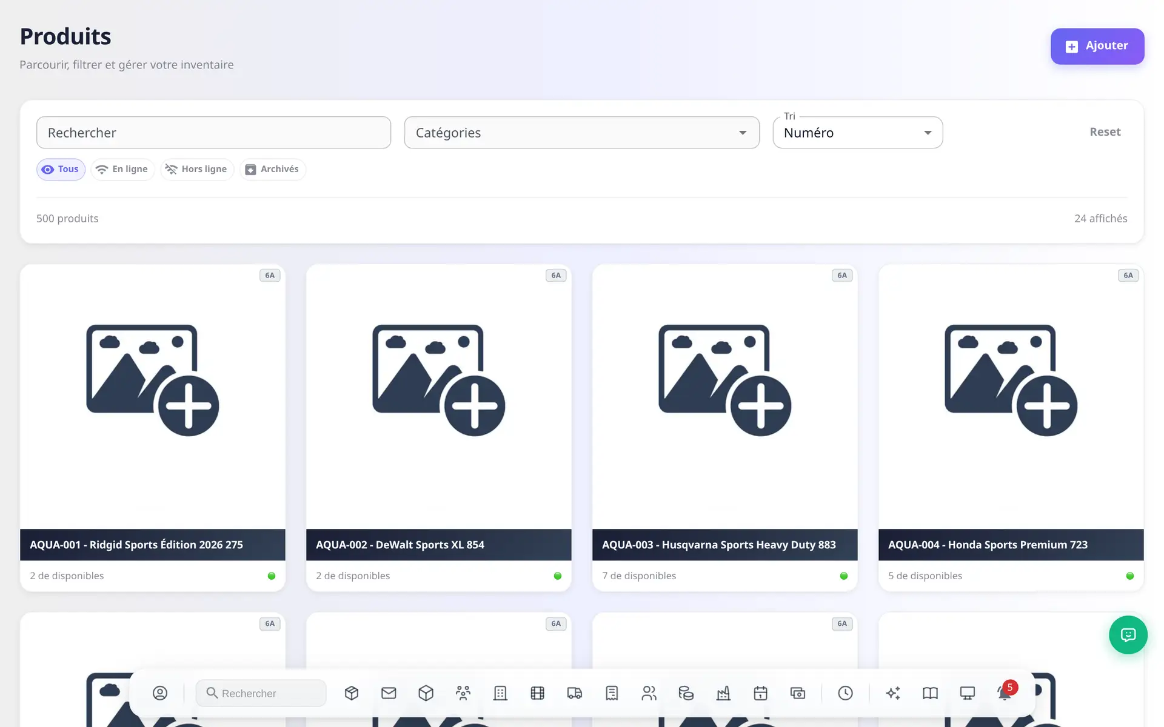Reset the product filters
This screenshot has height=727, width=1164.
coord(1105,132)
